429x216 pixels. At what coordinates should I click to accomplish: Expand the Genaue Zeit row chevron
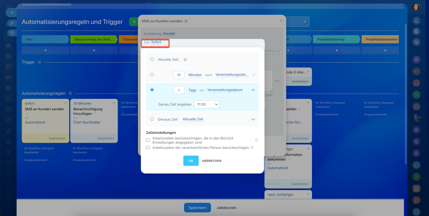(253, 119)
